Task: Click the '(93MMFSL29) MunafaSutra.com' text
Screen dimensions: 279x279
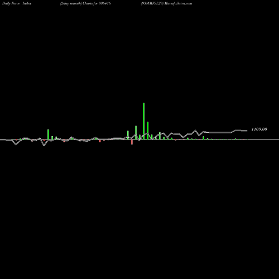Action: (166, 3)
